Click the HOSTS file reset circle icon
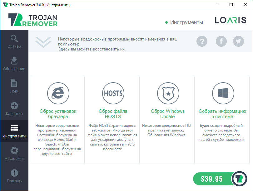Image resolution: width=253 pixels, height=191 pixels. 113,93
